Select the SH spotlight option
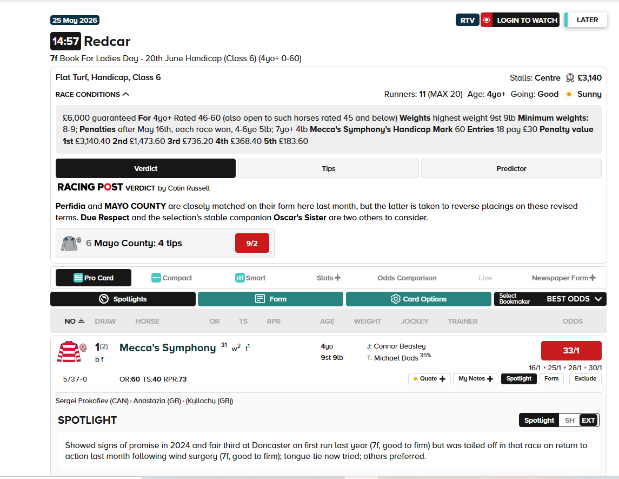Viewport: 619px width, 479px height. [569, 420]
